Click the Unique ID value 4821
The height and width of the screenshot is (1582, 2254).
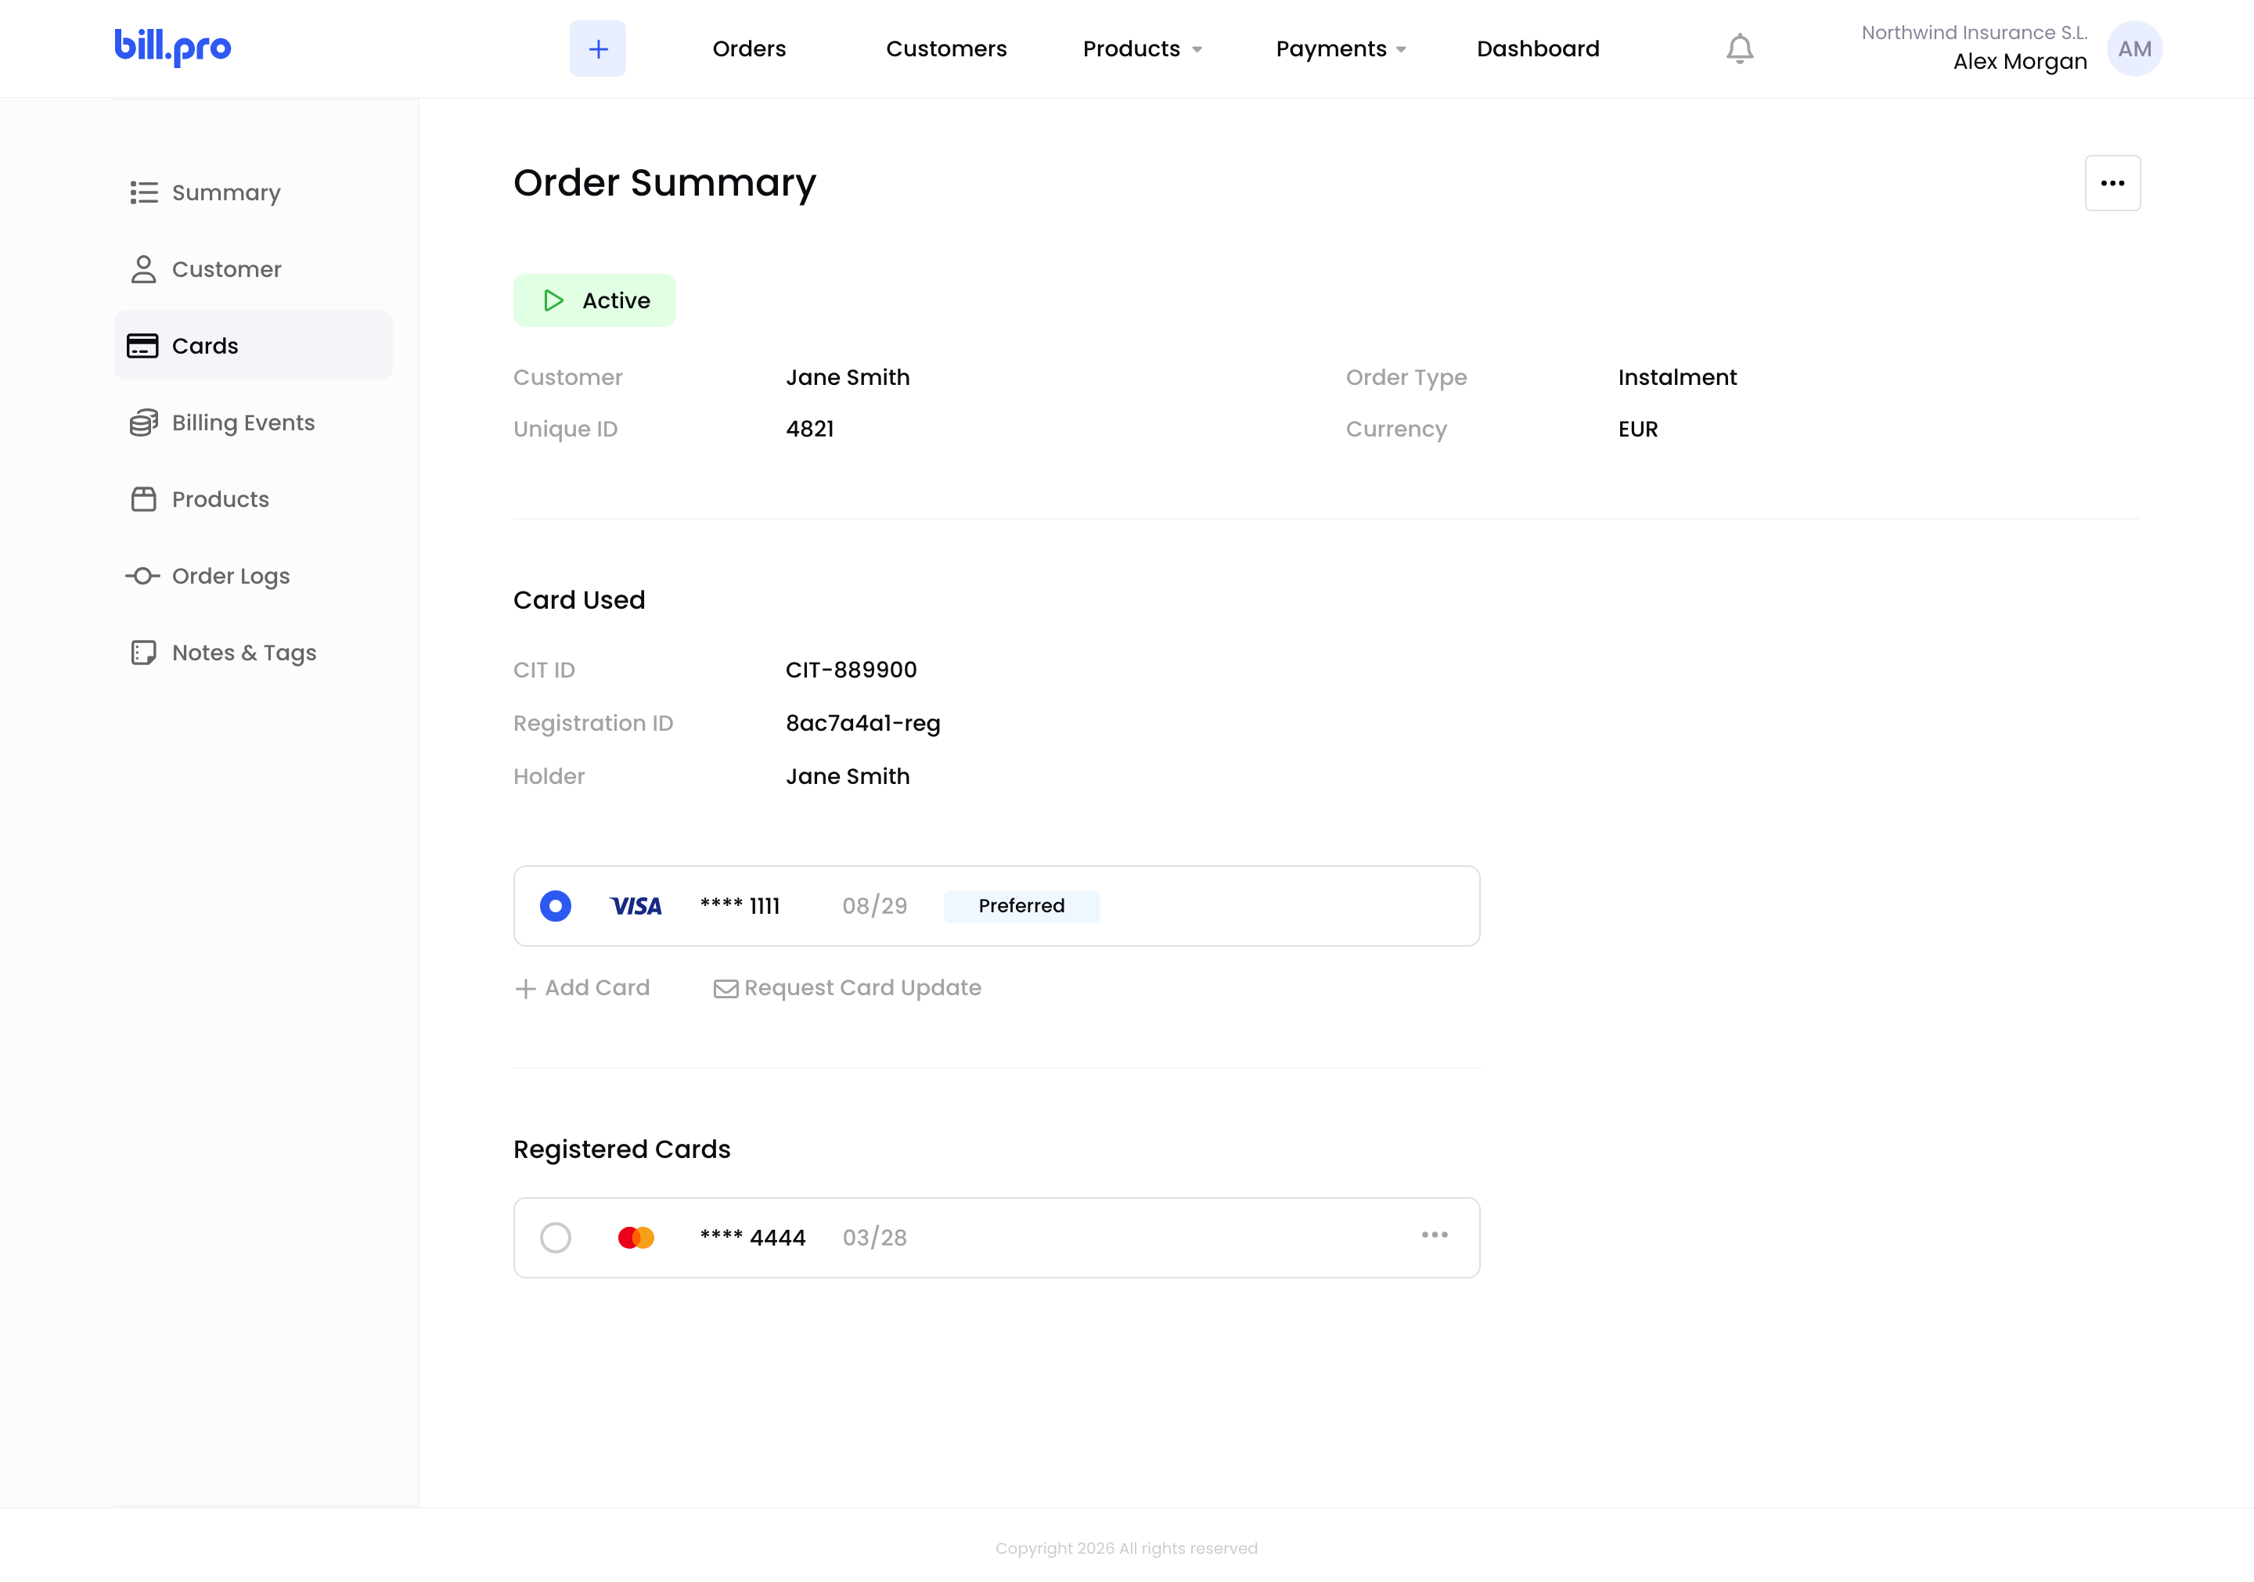tap(810, 429)
